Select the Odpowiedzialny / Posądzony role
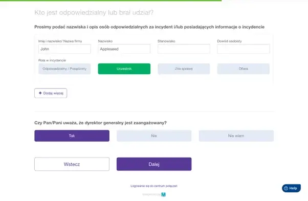Screen dimensions: 308x201 (x=64, y=69)
